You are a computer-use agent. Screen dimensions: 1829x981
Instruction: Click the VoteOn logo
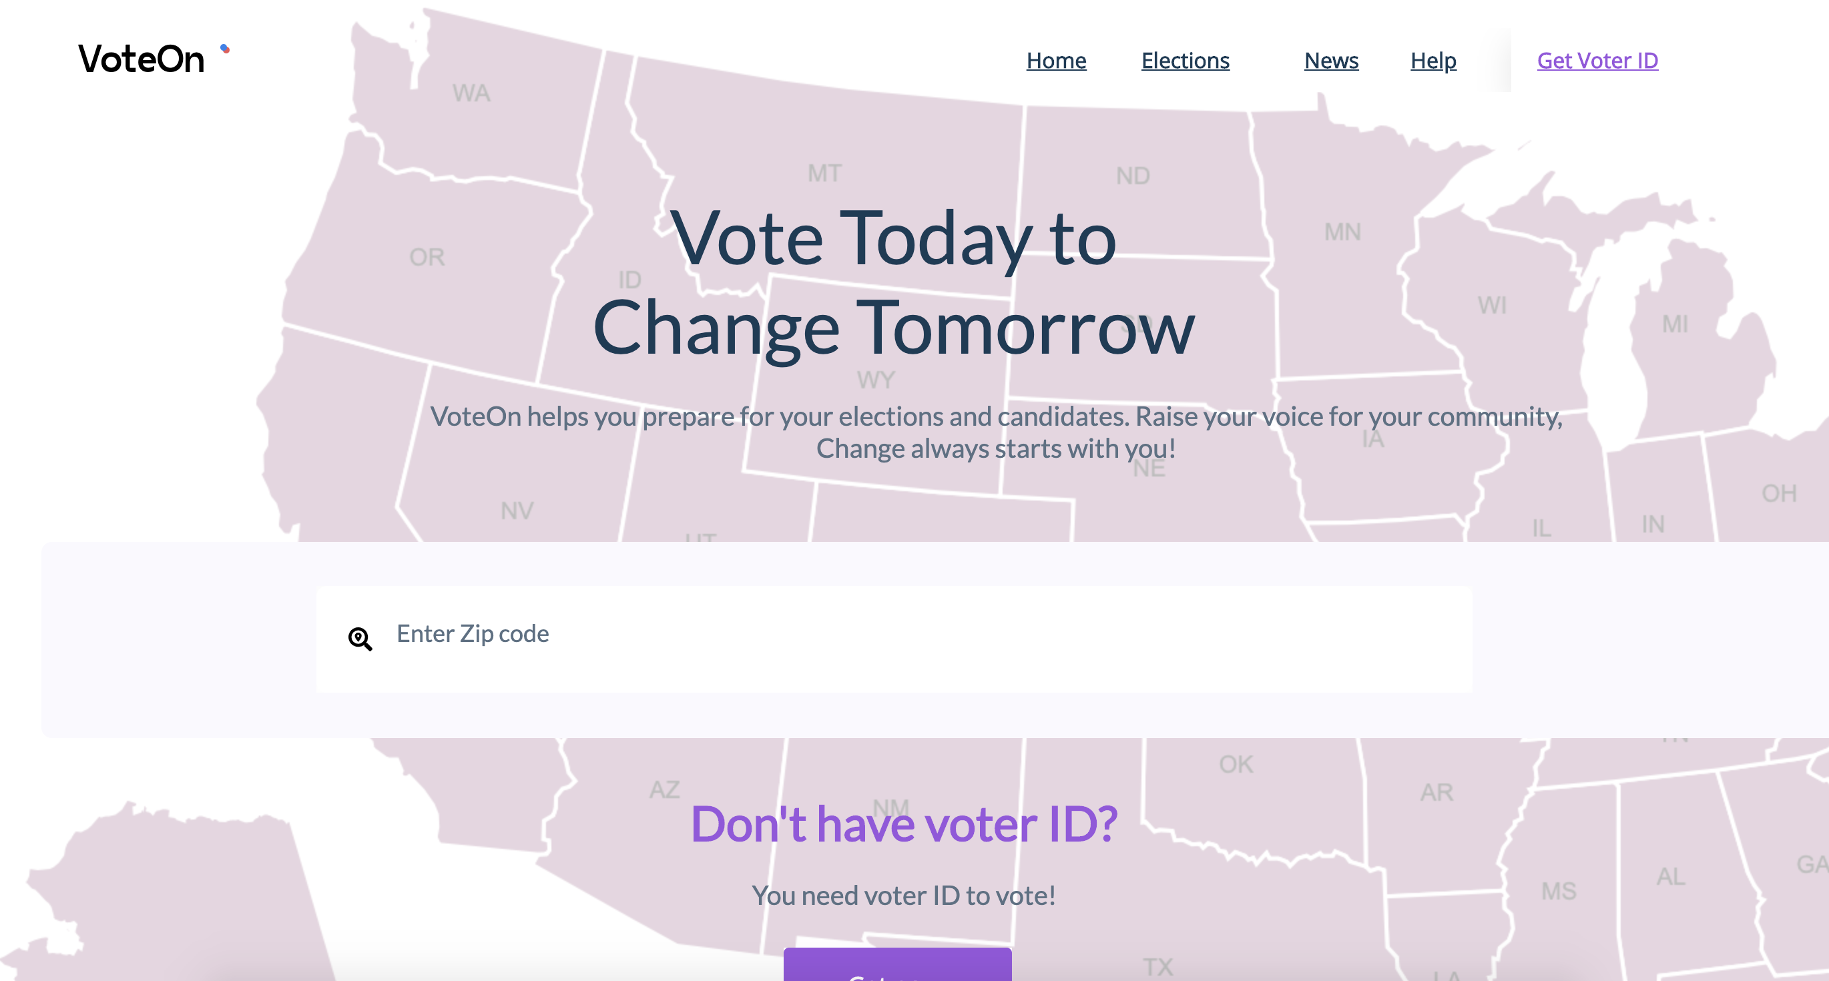tap(142, 59)
